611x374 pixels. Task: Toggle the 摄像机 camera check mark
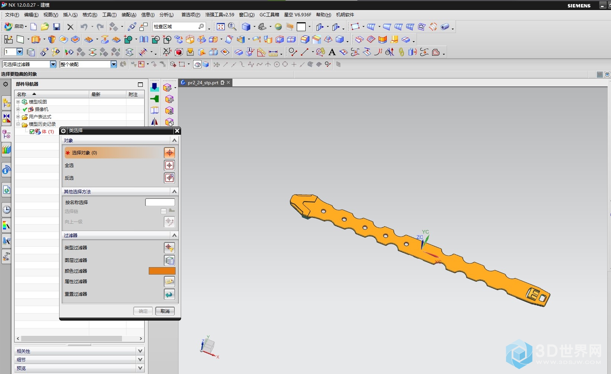click(25, 109)
